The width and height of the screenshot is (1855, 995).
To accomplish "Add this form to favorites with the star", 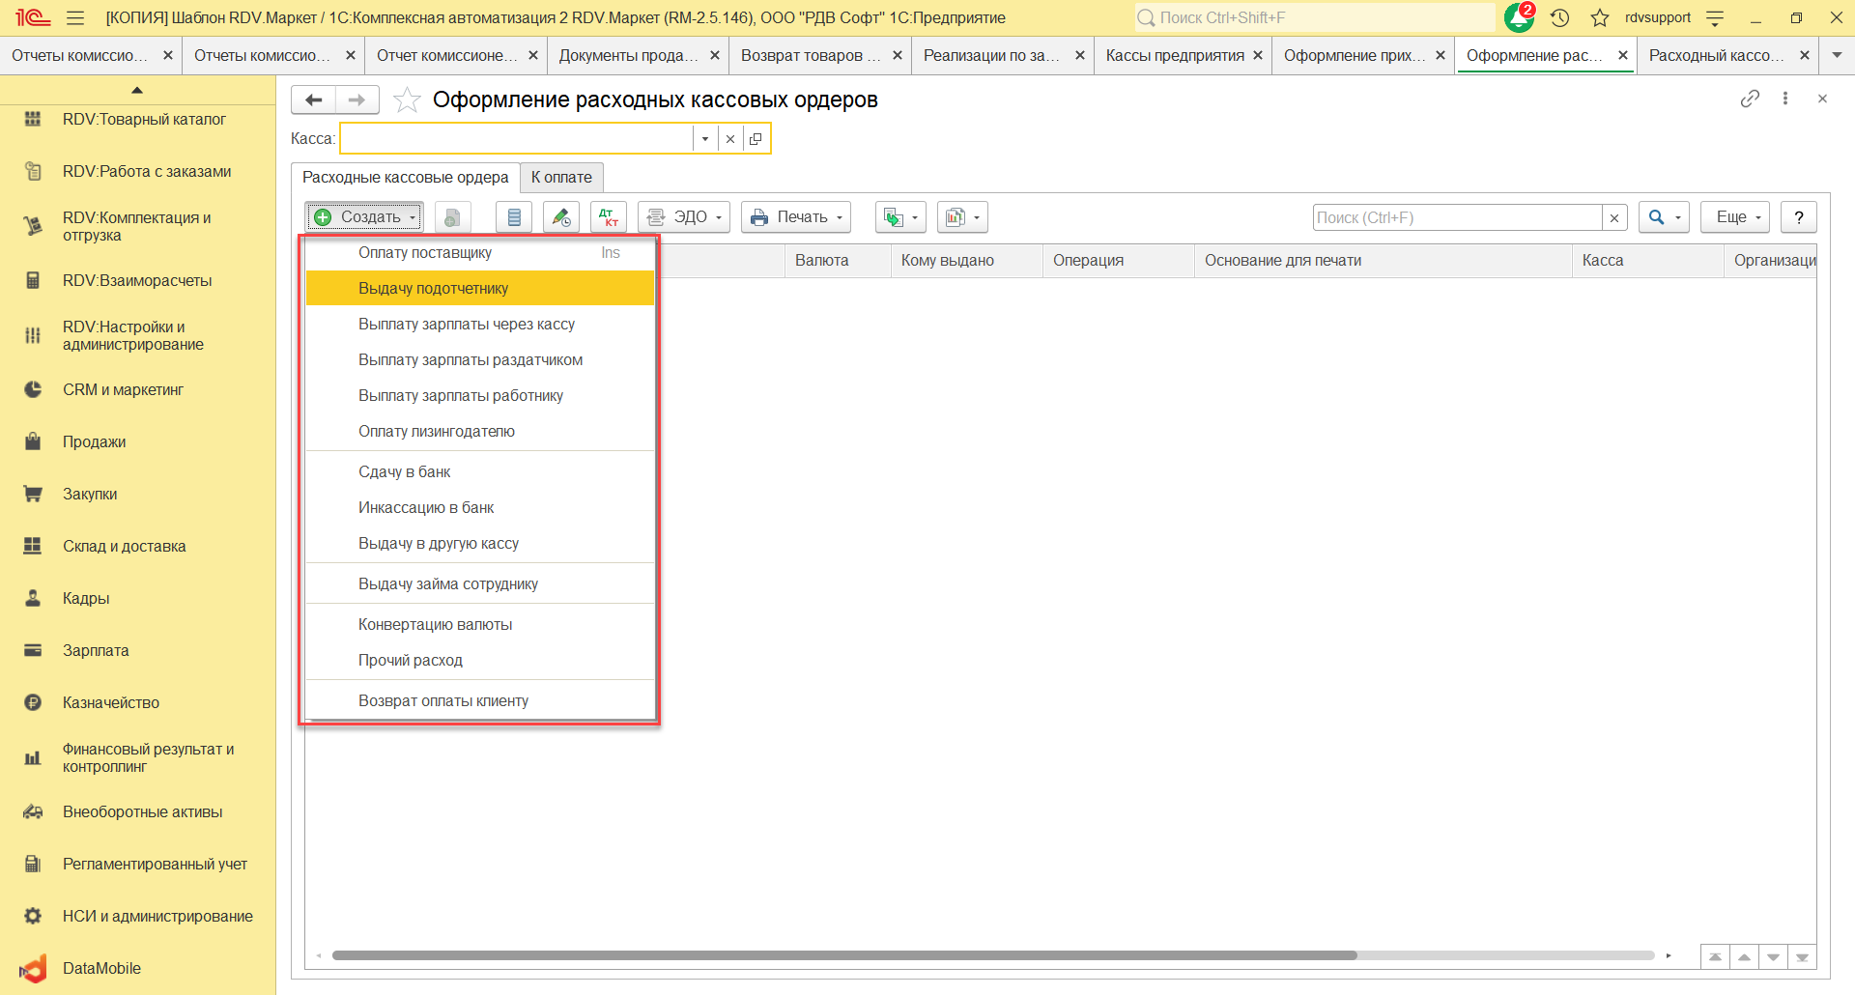I will pyautogui.click(x=408, y=99).
